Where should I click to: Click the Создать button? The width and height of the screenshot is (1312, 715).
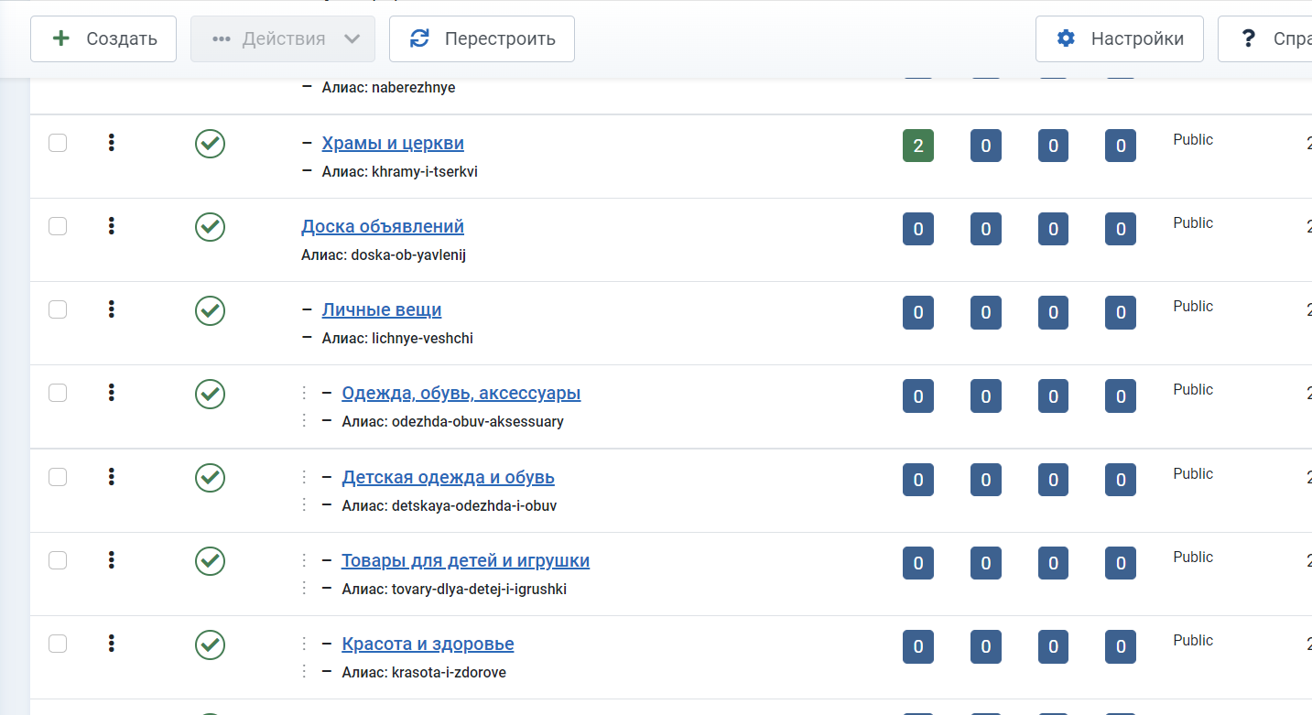point(103,38)
